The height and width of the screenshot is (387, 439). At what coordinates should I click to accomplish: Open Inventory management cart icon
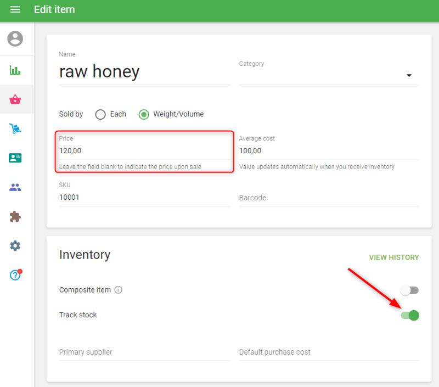[x=15, y=129]
